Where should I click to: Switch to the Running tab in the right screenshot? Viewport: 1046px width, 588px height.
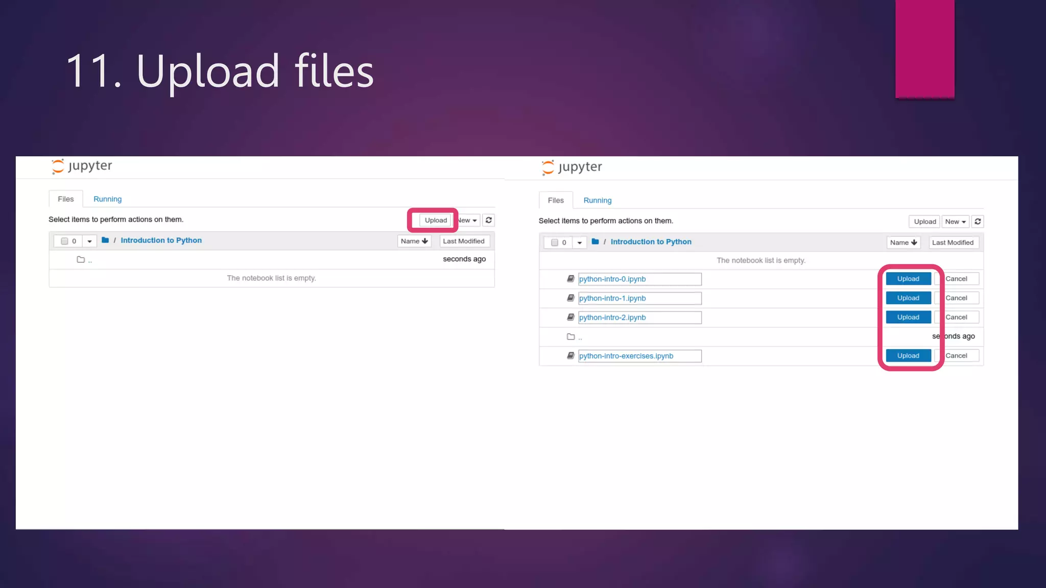pyautogui.click(x=598, y=201)
